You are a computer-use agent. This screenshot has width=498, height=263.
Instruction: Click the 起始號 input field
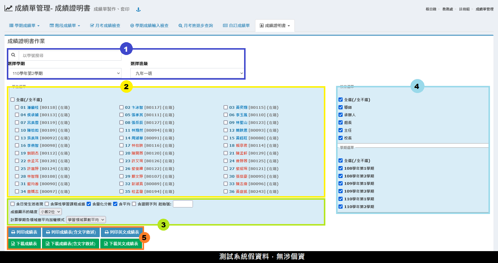(183, 204)
